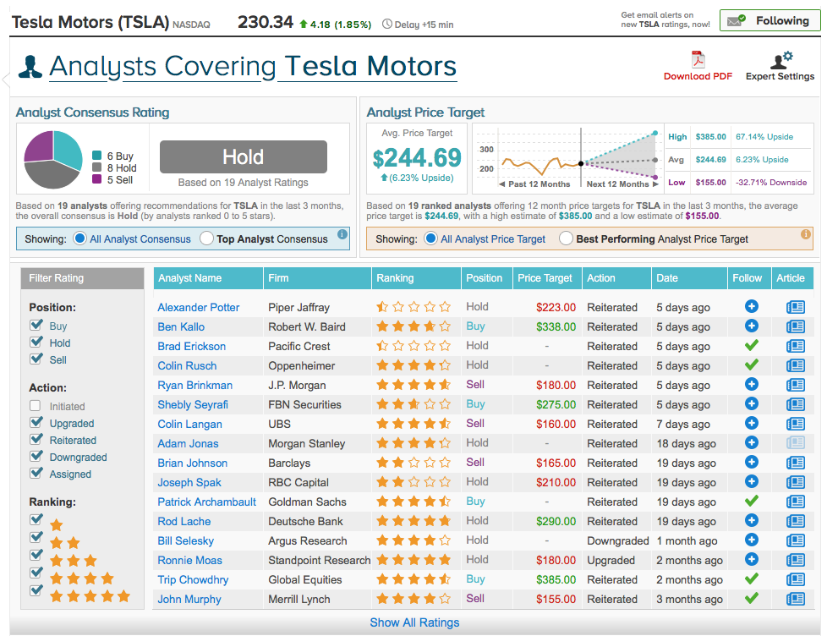The height and width of the screenshot is (636, 838).
Task: Follow Rod Lache with plus icon
Action: click(752, 521)
